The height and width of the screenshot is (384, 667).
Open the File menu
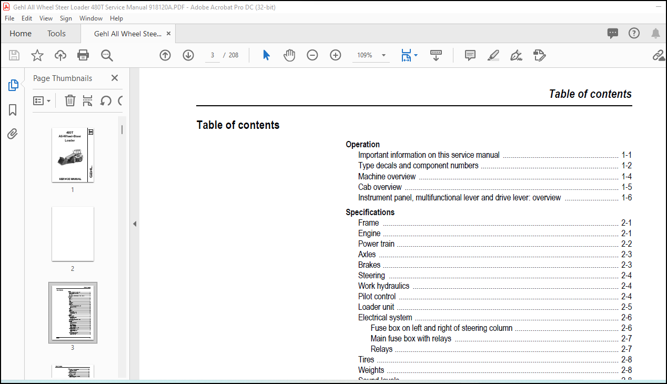point(9,18)
